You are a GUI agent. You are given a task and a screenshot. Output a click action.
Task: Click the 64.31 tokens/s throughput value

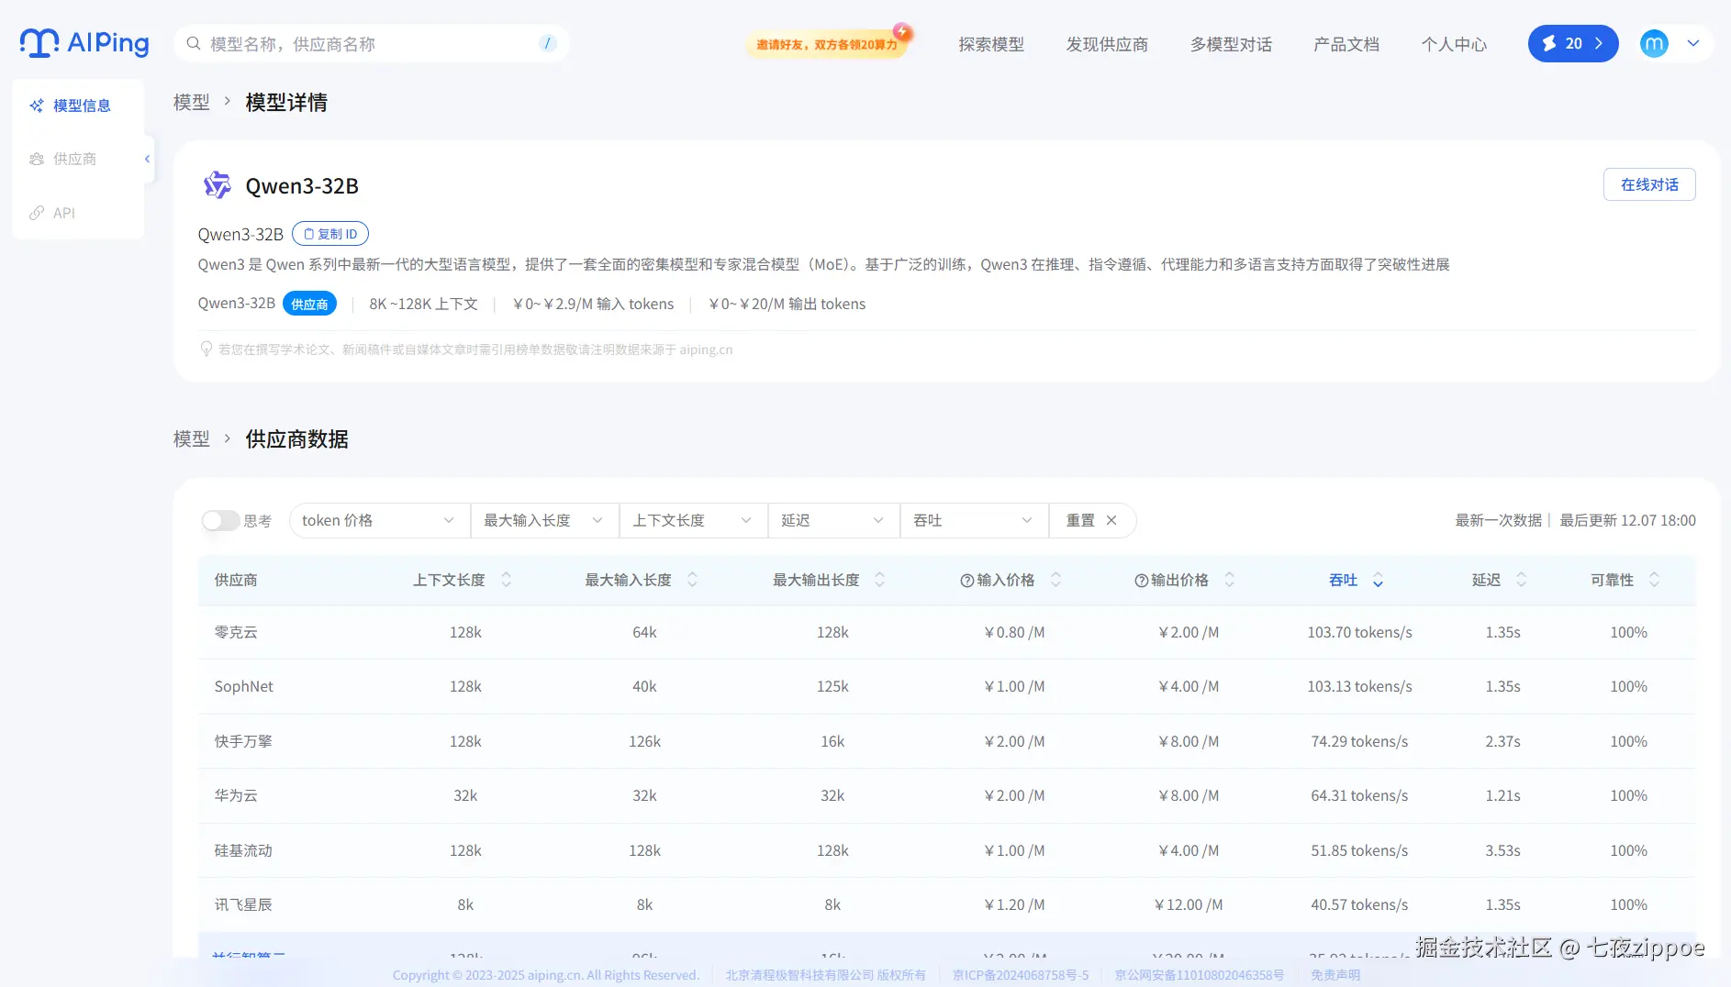coord(1359,795)
